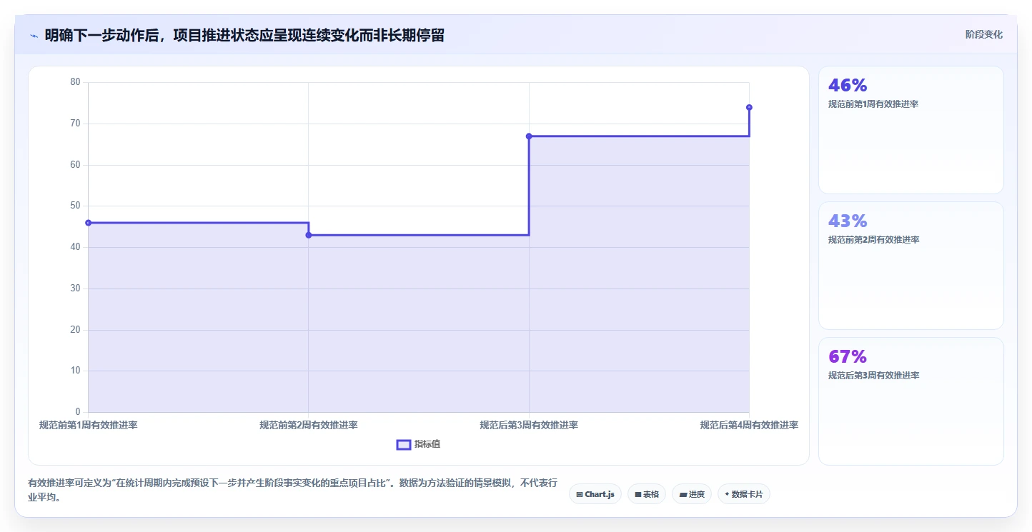Click the data point at value 67

coord(529,136)
